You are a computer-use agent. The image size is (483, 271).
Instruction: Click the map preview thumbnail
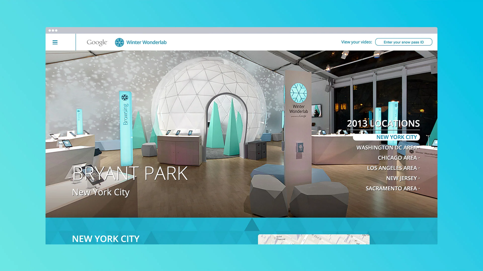tap(314, 239)
